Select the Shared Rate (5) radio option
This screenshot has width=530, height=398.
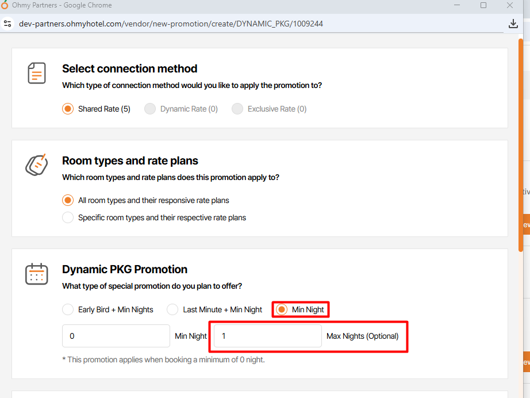coord(68,109)
